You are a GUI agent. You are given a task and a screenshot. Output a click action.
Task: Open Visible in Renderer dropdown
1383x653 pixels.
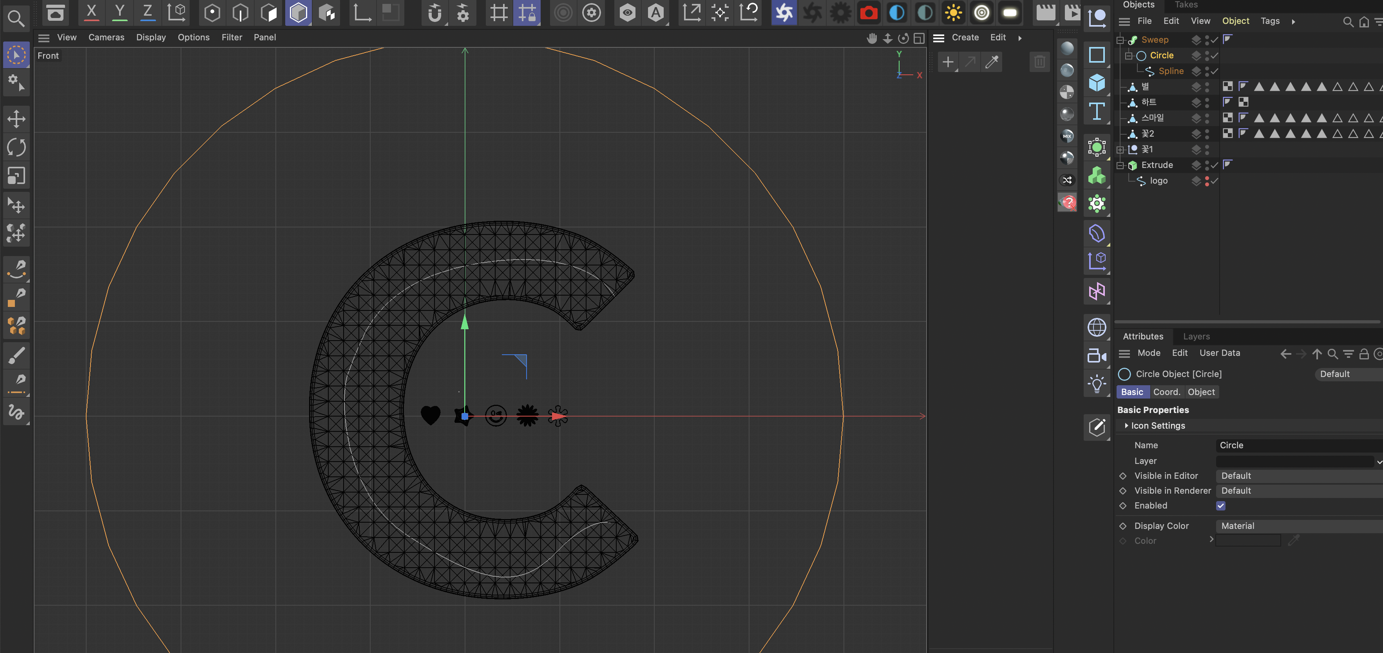(x=1299, y=491)
